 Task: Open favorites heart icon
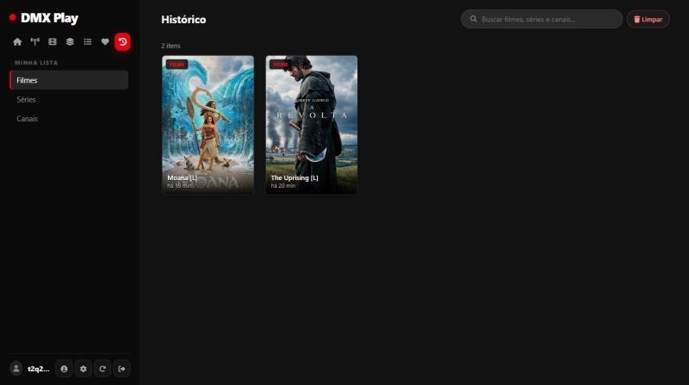pos(105,41)
